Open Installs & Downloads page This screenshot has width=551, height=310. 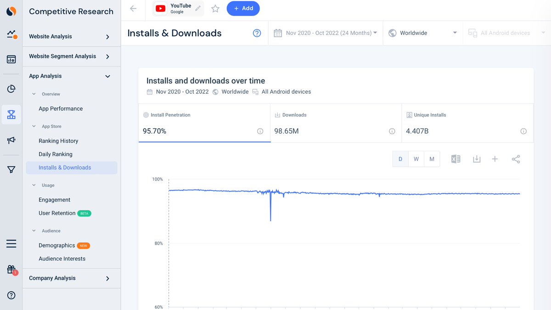click(x=72, y=168)
